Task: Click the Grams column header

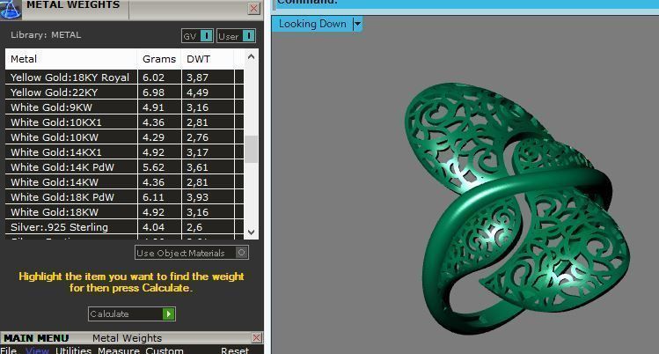Action: click(x=159, y=59)
